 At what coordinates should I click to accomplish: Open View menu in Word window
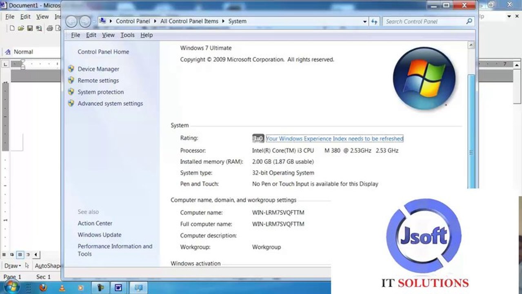coord(42,17)
